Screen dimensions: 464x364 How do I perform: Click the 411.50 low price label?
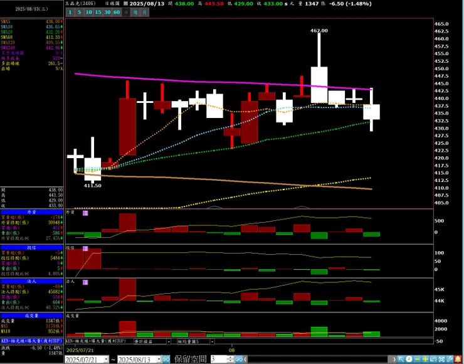click(x=93, y=186)
